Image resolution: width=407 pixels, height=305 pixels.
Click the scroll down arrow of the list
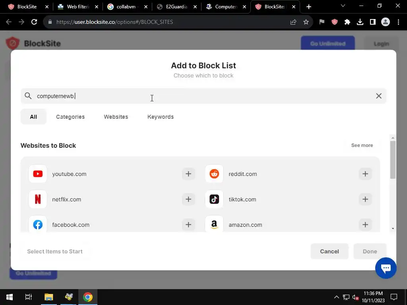tap(393, 228)
